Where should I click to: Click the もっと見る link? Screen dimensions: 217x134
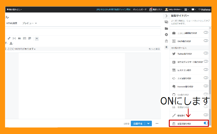tap(154, 49)
